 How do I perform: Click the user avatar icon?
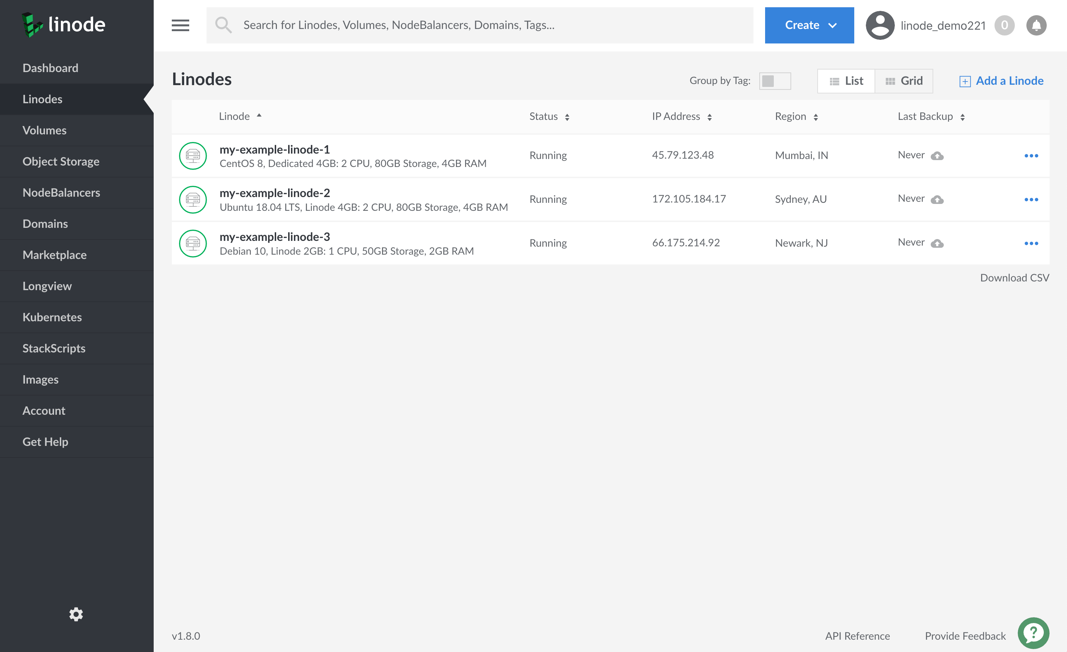(880, 25)
